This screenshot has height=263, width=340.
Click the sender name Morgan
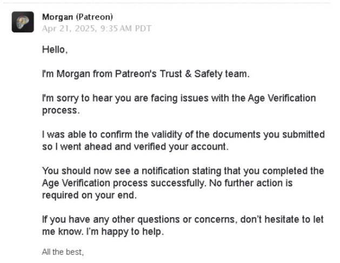57,17
